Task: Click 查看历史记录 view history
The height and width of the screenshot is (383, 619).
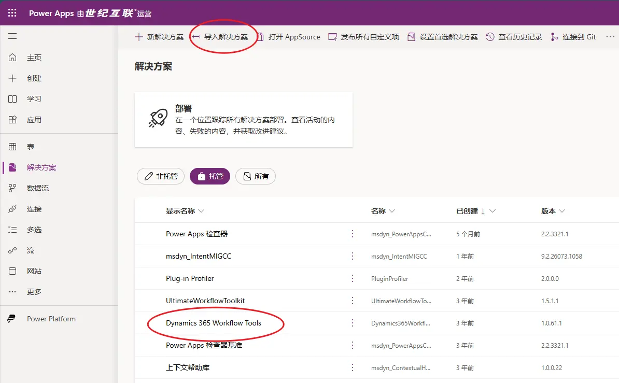Action: point(514,37)
